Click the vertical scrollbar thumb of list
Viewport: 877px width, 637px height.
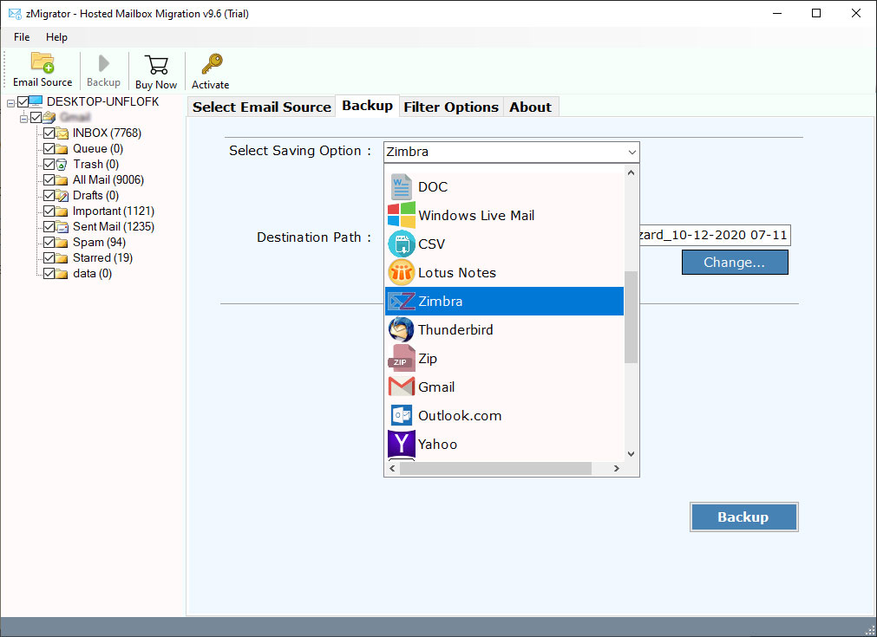point(631,317)
